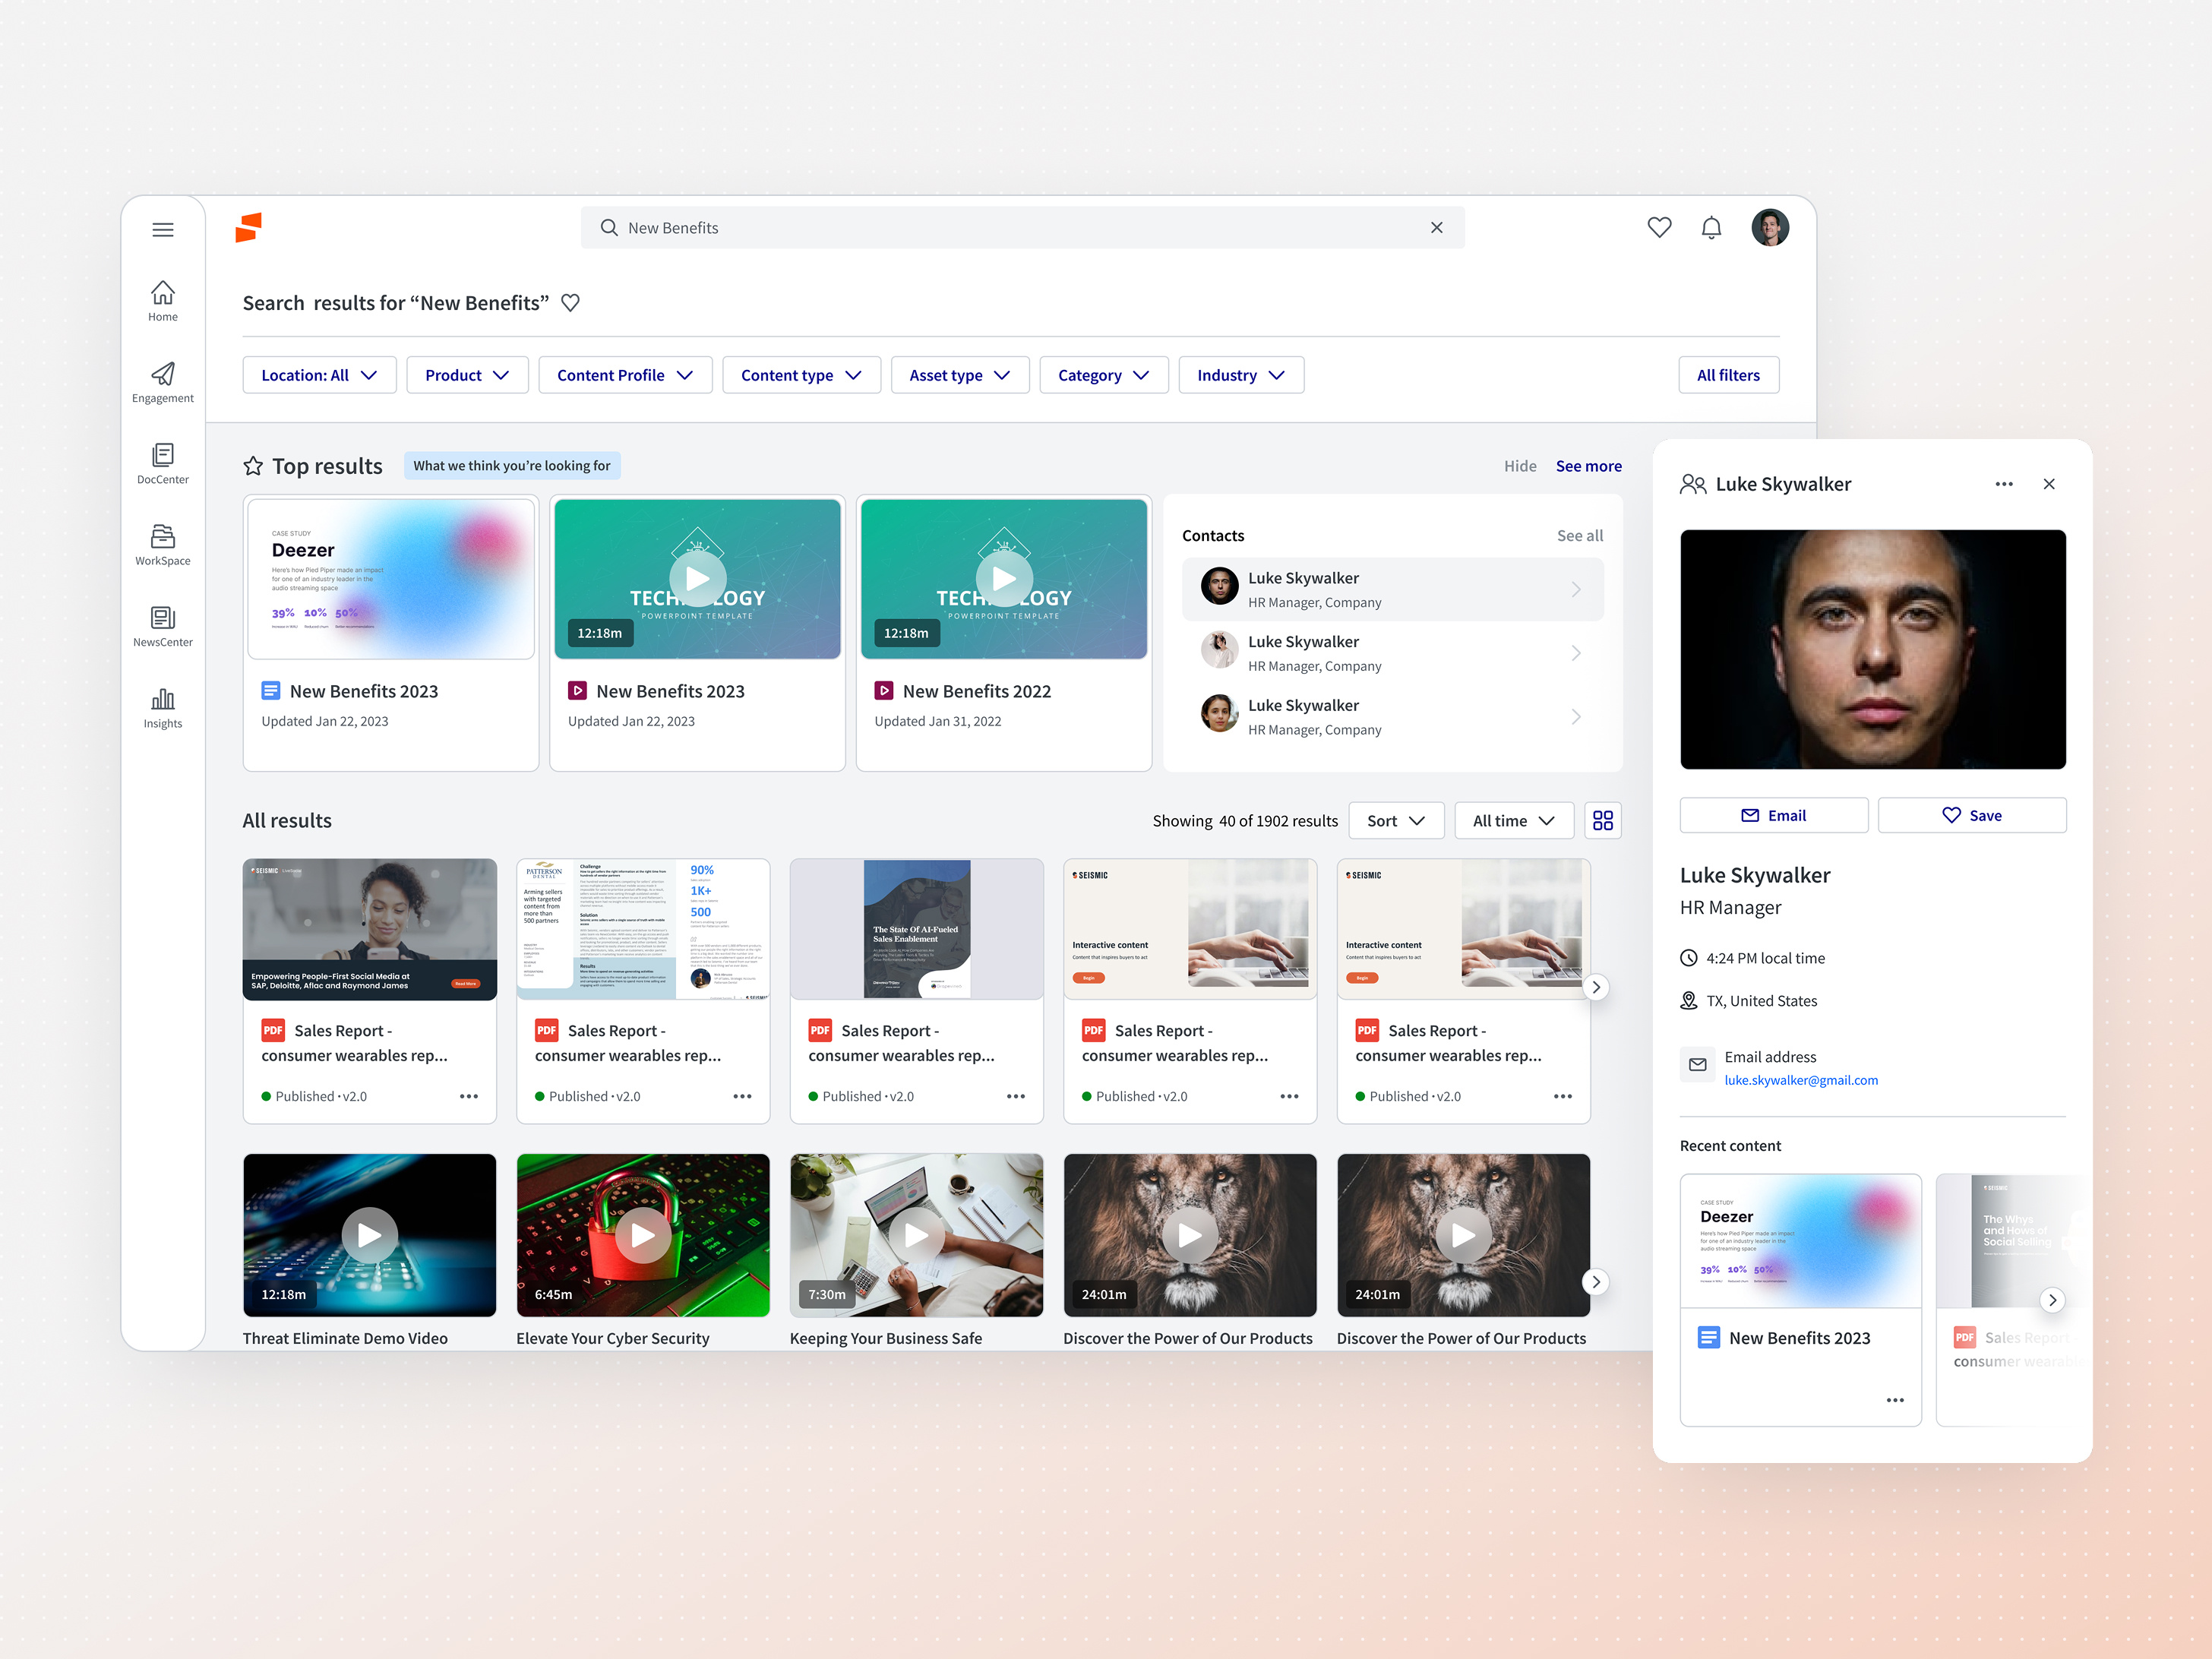Open the options menu on the first Sales Report card
The width and height of the screenshot is (2212, 1659).
pos(468,1096)
